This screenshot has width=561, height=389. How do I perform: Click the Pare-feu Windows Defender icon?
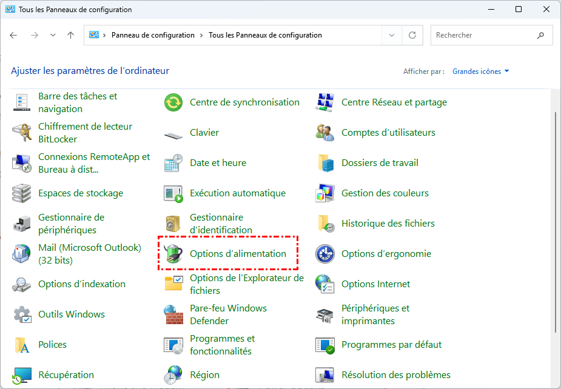tap(173, 314)
